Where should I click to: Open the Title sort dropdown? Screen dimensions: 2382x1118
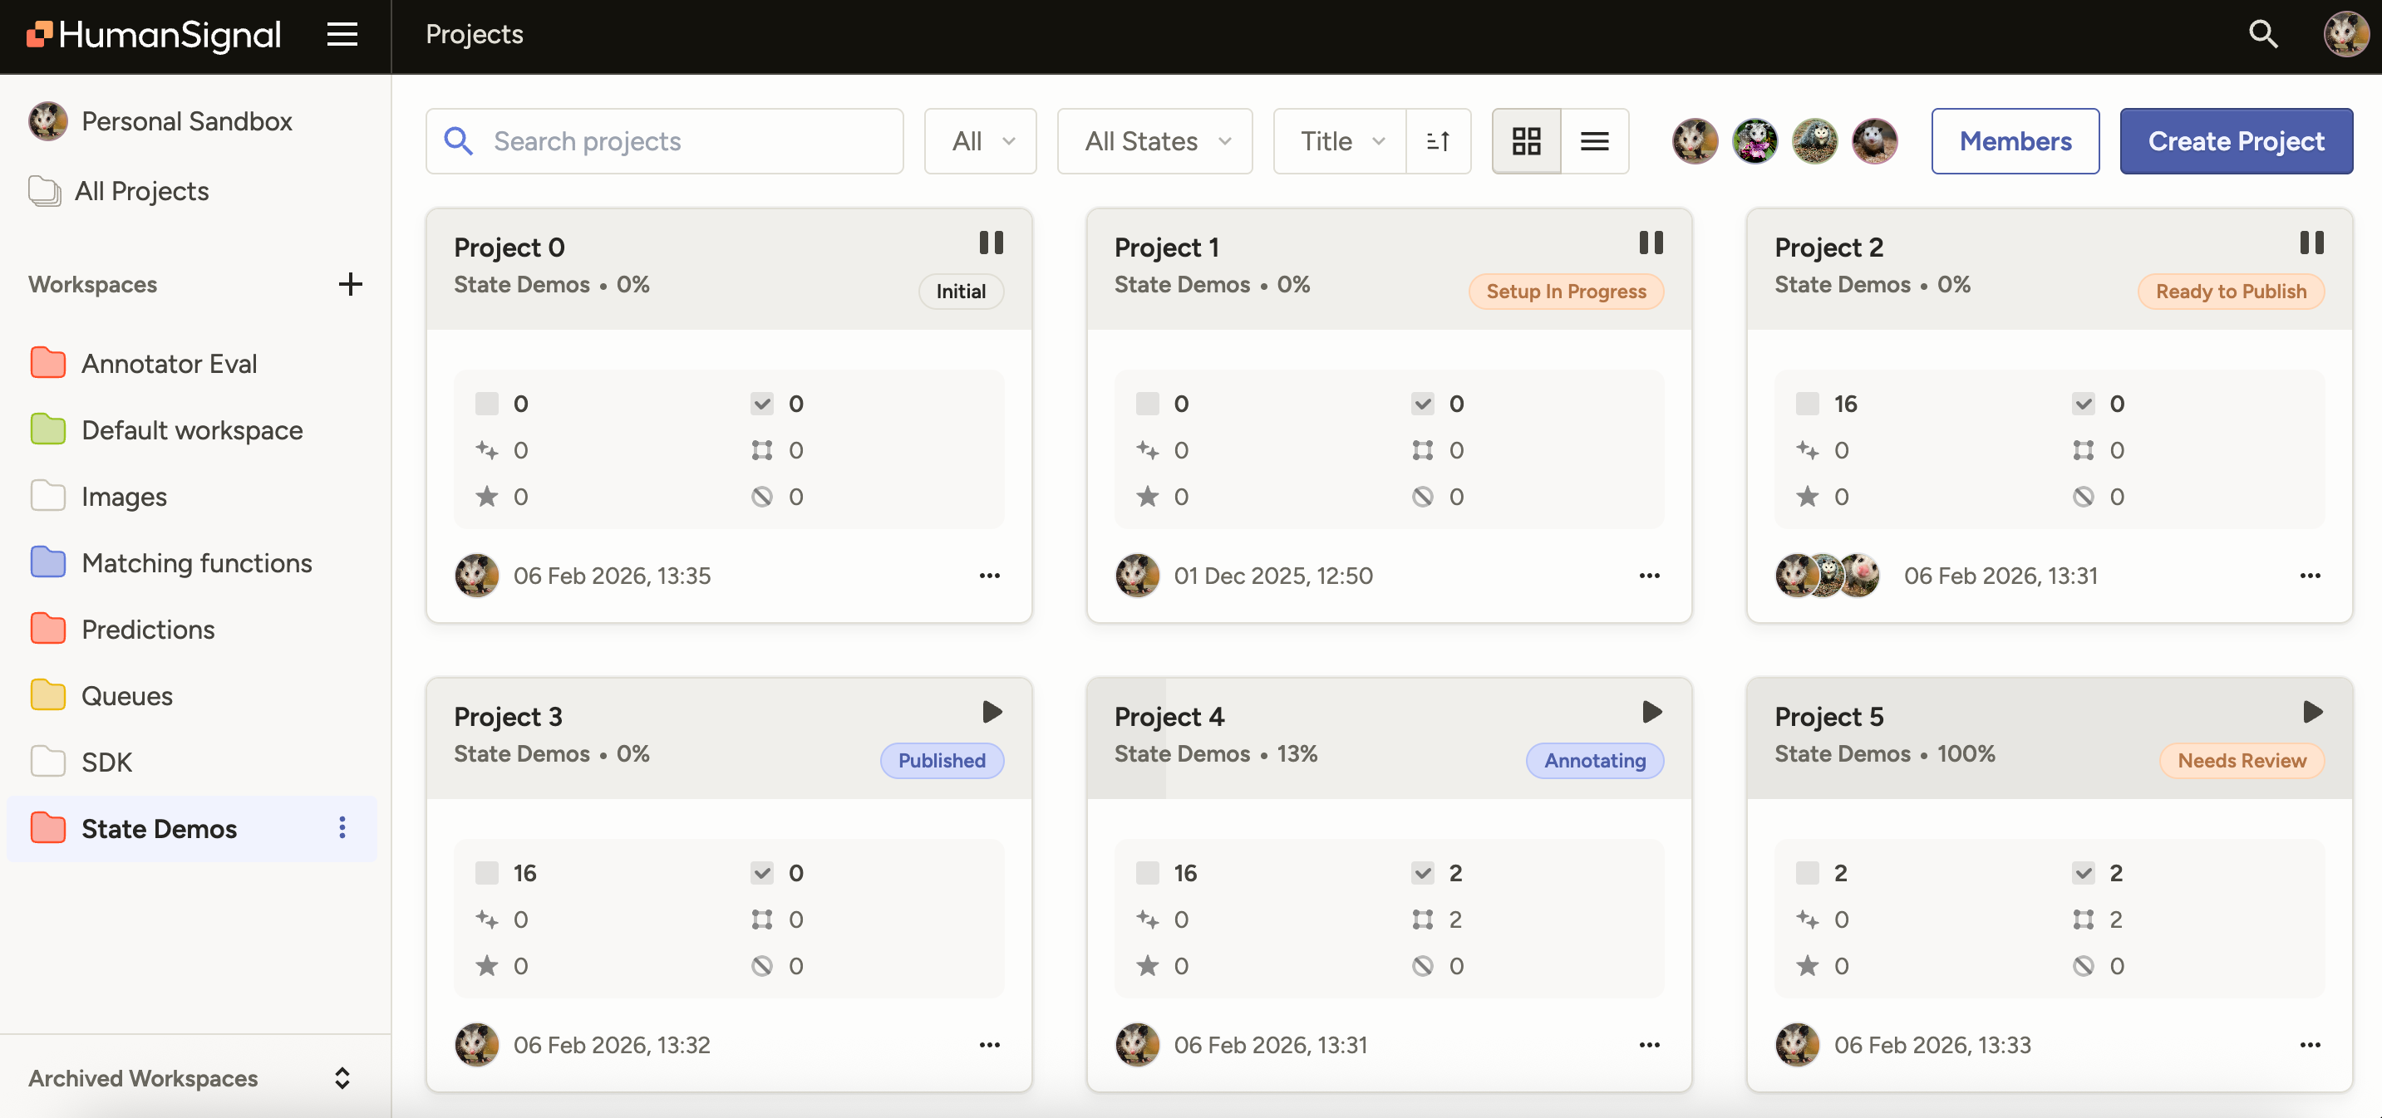pos(1338,140)
